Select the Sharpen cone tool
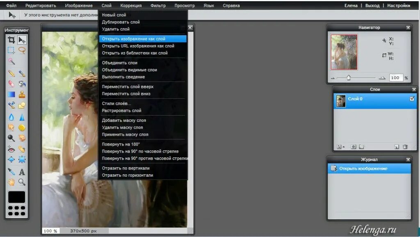This screenshot has width=420, height=237. point(22,117)
